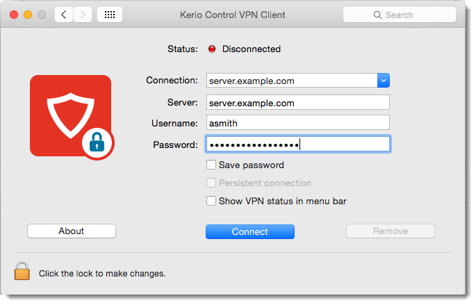Click the Search field in the title bar
Image resolution: width=476 pixels, height=305 pixels.
(399, 15)
